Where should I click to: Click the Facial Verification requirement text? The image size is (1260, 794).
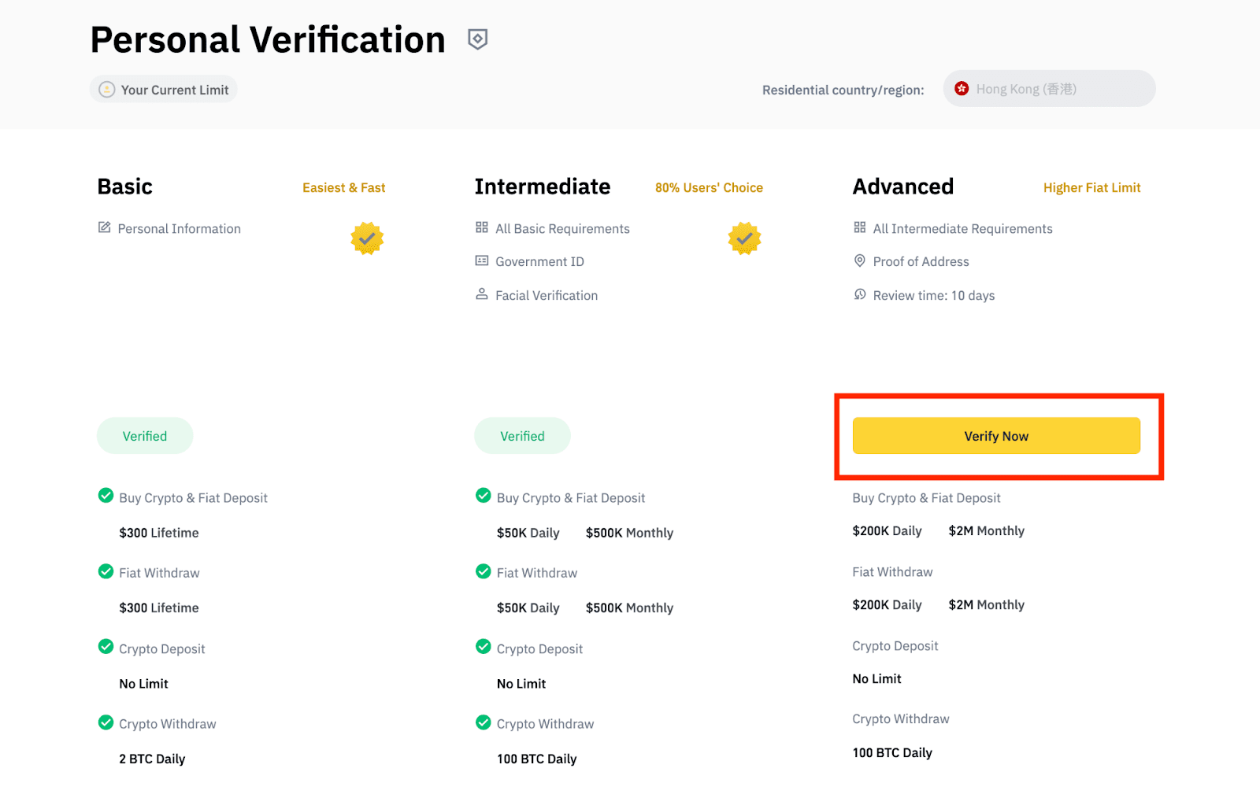[x=547, y=295]
